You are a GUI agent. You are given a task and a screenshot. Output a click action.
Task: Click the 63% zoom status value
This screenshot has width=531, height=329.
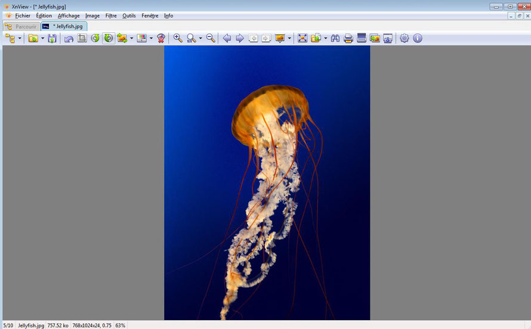tap(120, 325)
